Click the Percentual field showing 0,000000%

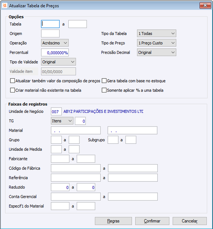(x=55, y=53)
